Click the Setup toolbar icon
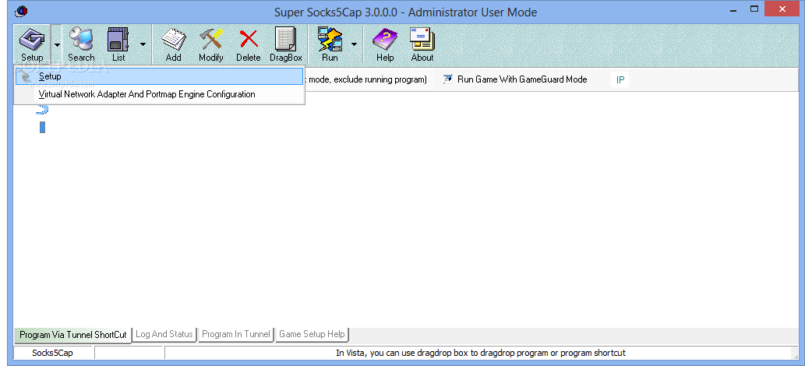 pos(32,44)
